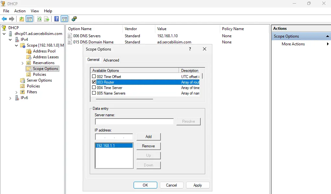Expand the Filters tree node

click(17, 92)
